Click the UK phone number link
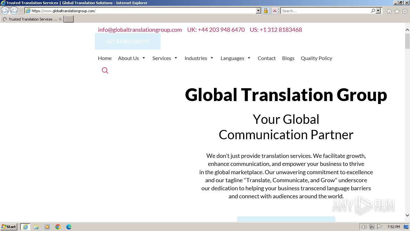Viewport: 410px width, 231px height. tap(216, 30)
